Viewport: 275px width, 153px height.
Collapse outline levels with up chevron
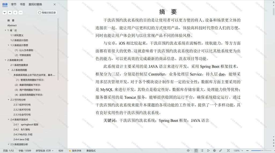point(10,13)
